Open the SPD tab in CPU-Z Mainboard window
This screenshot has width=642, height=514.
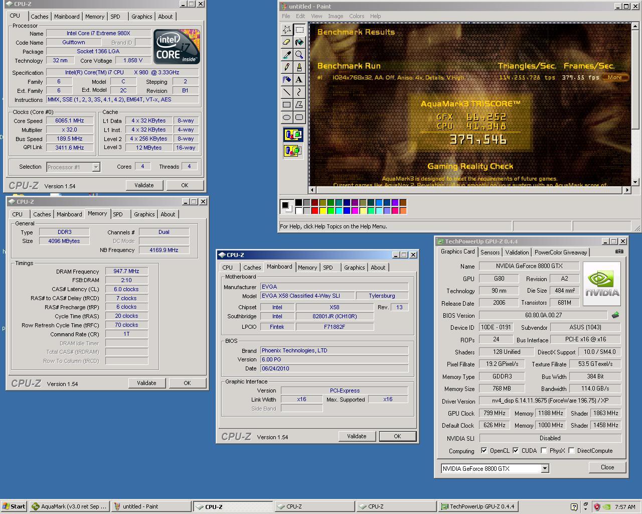[328, 268]
